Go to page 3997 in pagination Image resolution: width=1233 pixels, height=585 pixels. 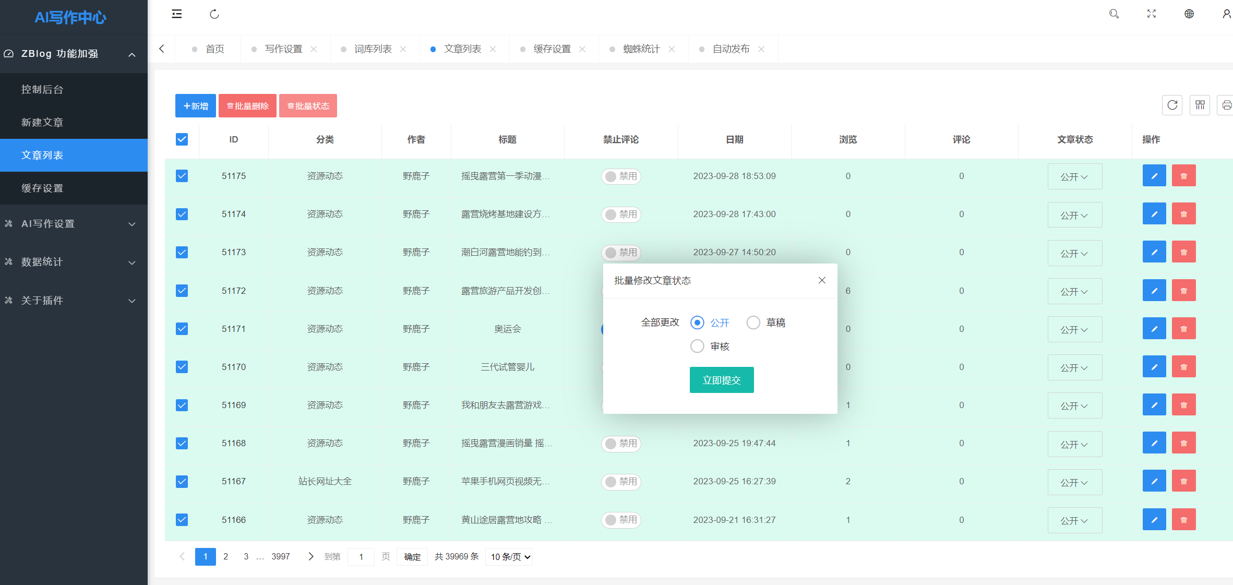pos(281,556)
